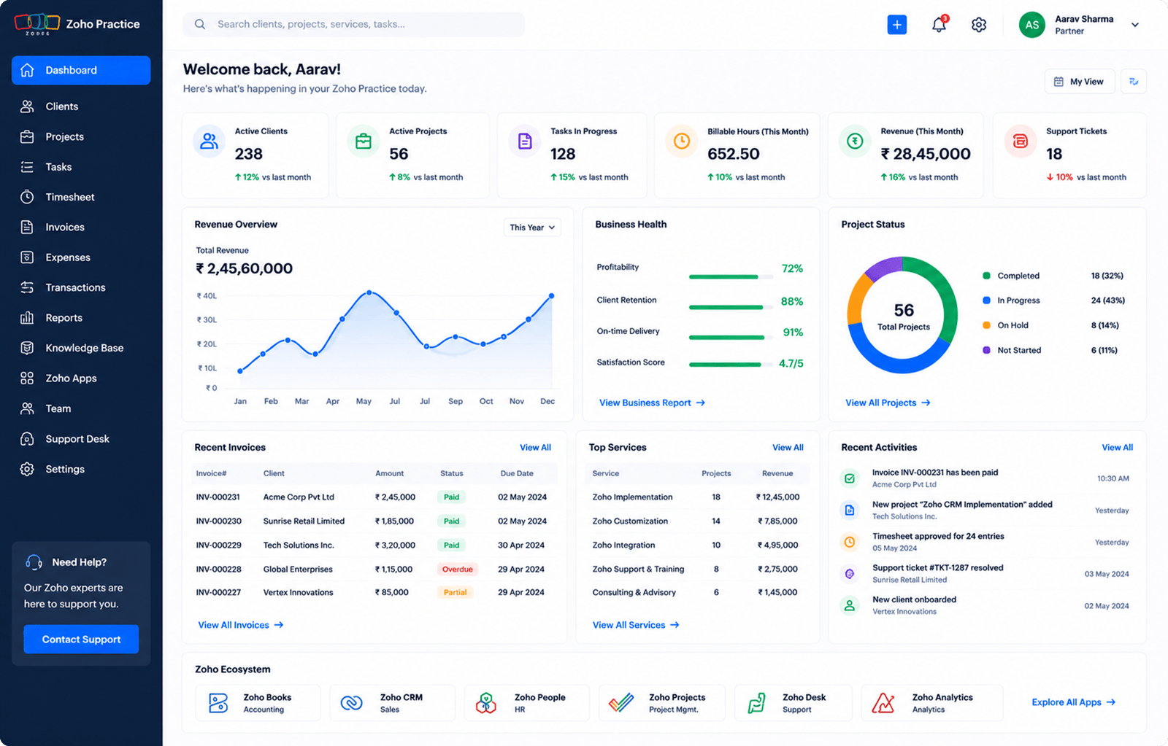Click the Contact Support button
This screenshot has width=1168, height=746.
tap(81, 640)
